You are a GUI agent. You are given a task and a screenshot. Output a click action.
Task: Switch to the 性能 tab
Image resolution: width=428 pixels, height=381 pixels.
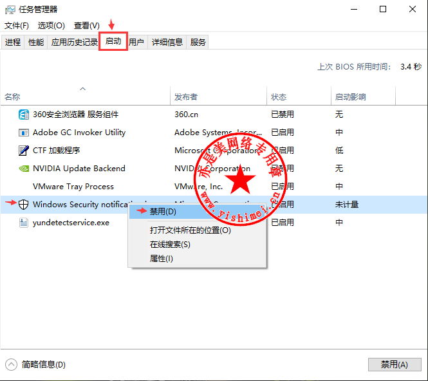pos(36,42)
